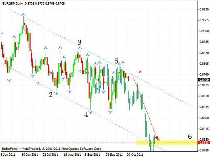This screenshot has height=157, width=210.
Task: Click the 20 Oct 2011 date label
Action: pos(136,154)
